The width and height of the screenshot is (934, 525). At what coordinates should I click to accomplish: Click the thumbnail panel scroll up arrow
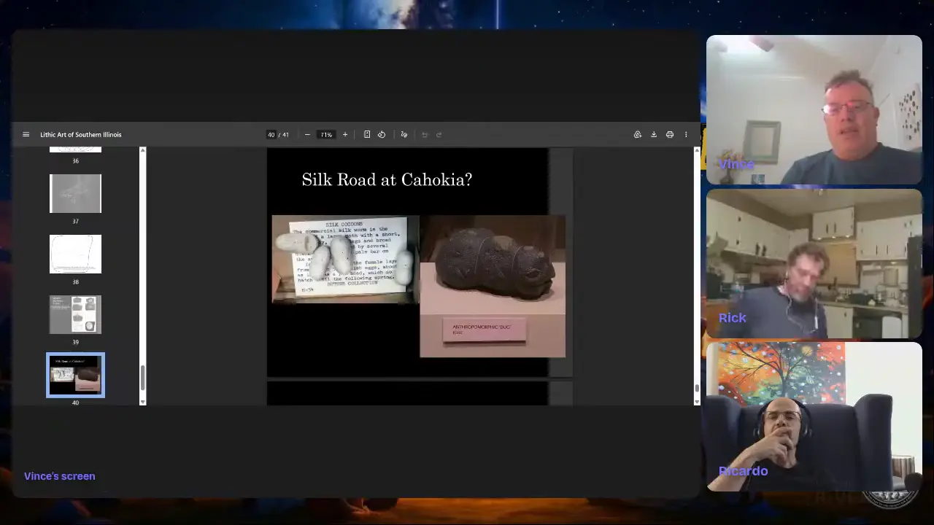tap(142, 150)
